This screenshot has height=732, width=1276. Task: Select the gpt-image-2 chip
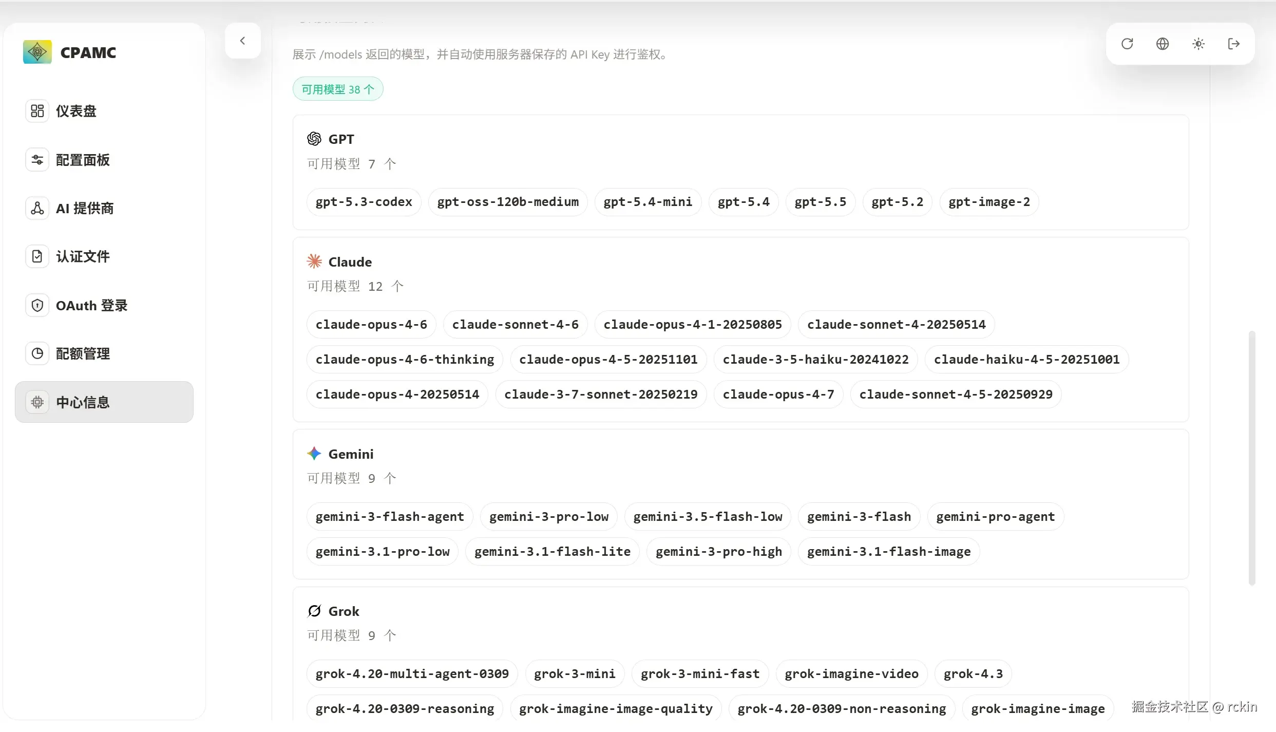click(989, 202)
